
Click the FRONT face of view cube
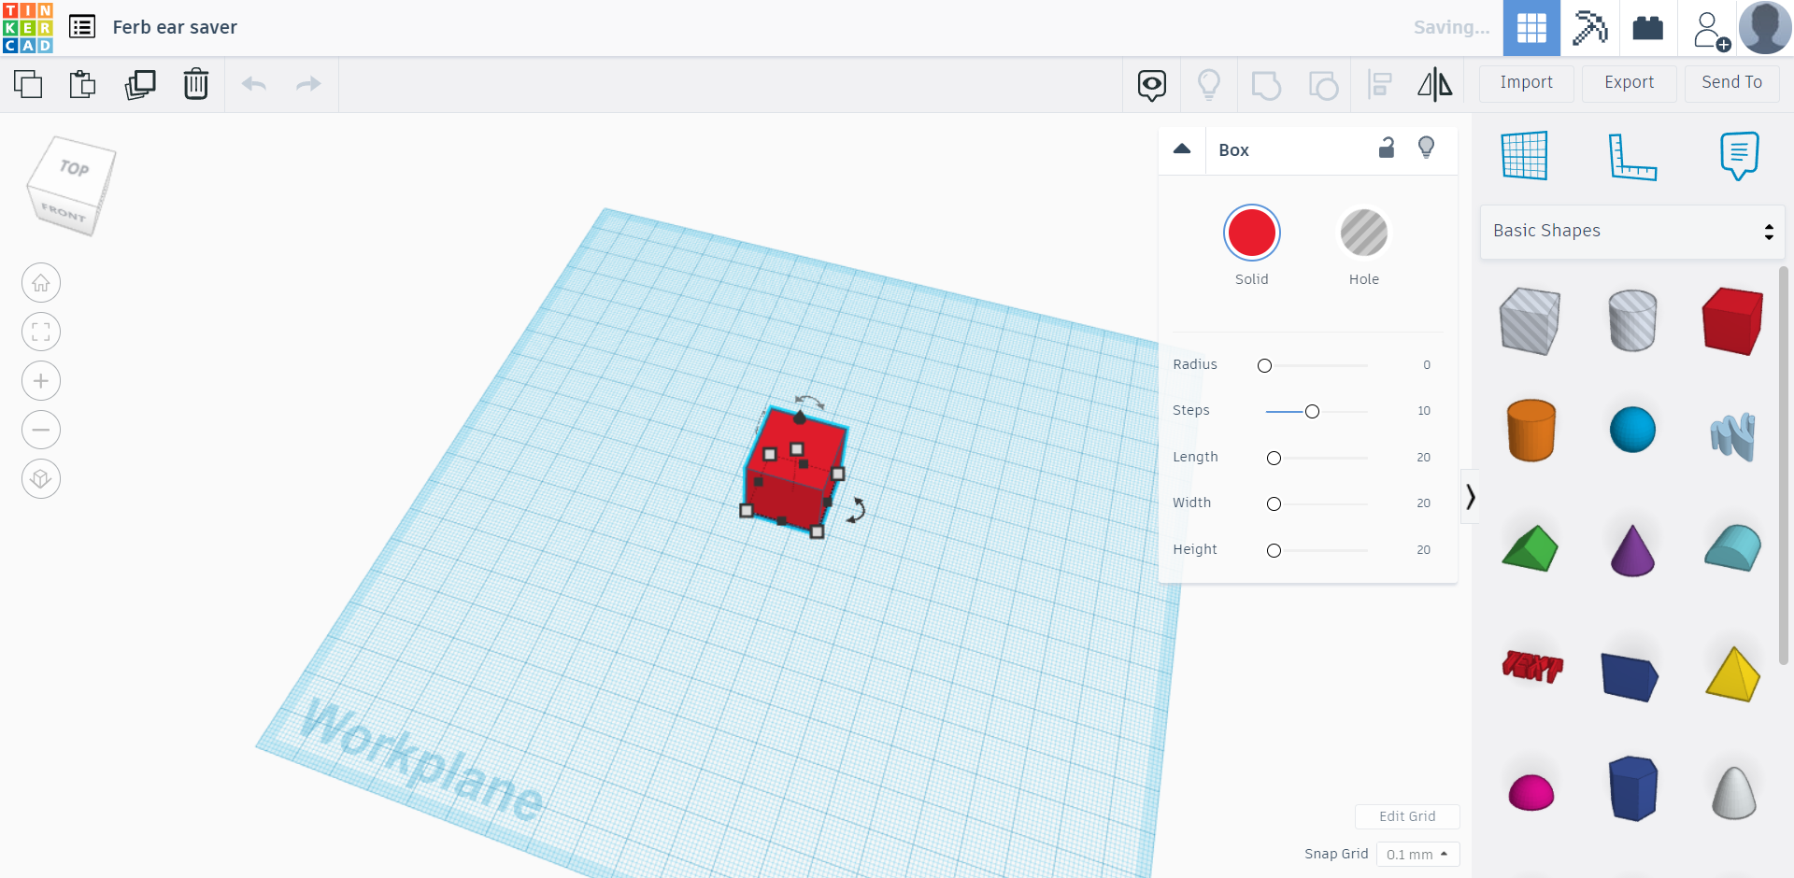pyautogui.click(x=64, y=213)
